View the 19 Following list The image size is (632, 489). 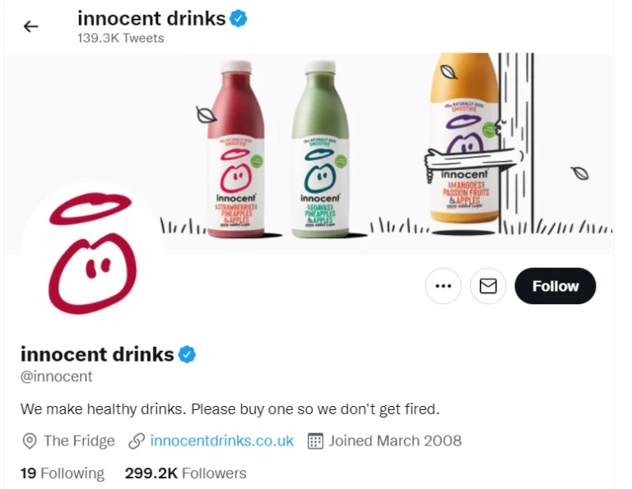click(x=63, y=473)
